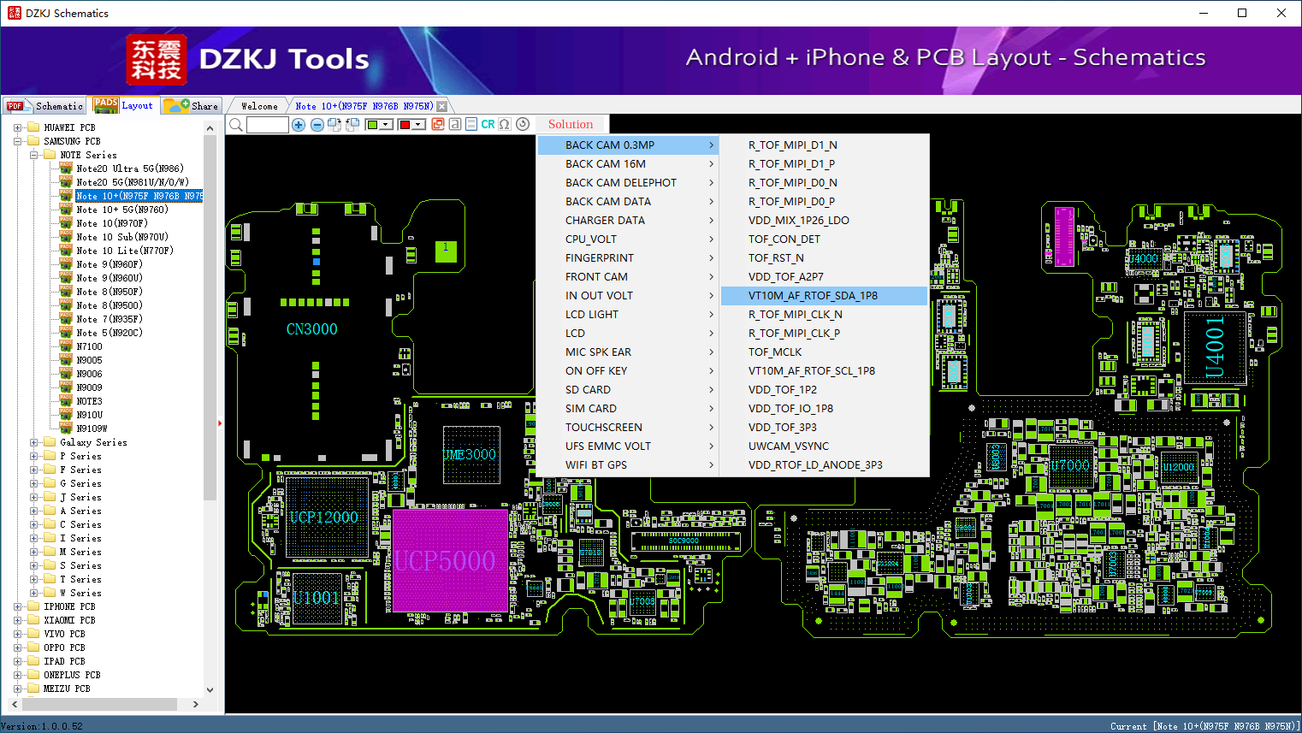Switch to the Schematic tab
The image size is (1302, 733).
click(44, 106)
